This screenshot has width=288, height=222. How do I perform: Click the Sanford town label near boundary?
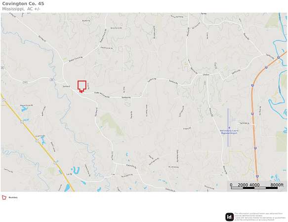pyautogui.click(x=66, y=86)
